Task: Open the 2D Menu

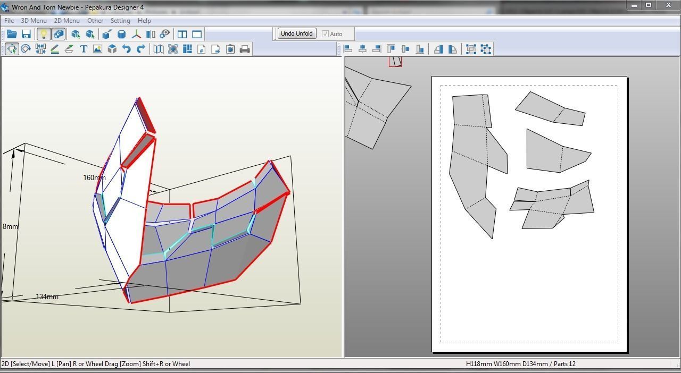Action: click(67, 21)
